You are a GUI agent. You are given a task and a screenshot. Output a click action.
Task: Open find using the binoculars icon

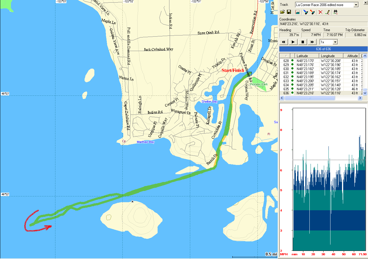336,12
